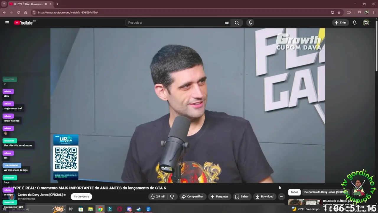Install the YouTube app from address bar

click(x=333, y=12)
